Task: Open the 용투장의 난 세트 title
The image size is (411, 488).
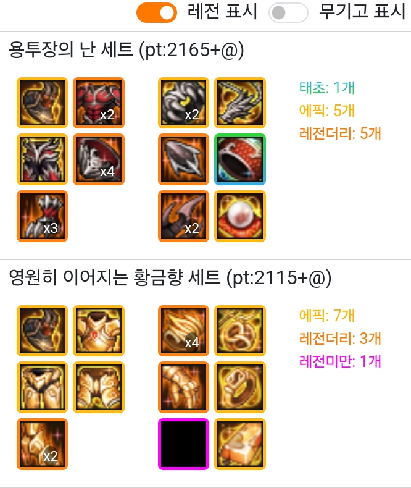Action: (126, 50)
